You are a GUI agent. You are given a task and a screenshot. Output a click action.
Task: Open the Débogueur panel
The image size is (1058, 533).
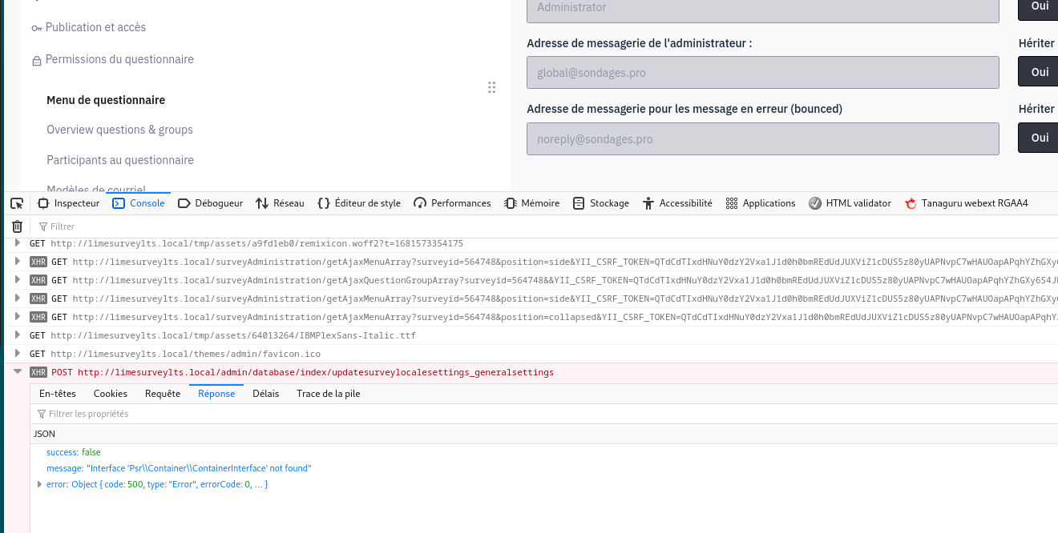point(210,203)
